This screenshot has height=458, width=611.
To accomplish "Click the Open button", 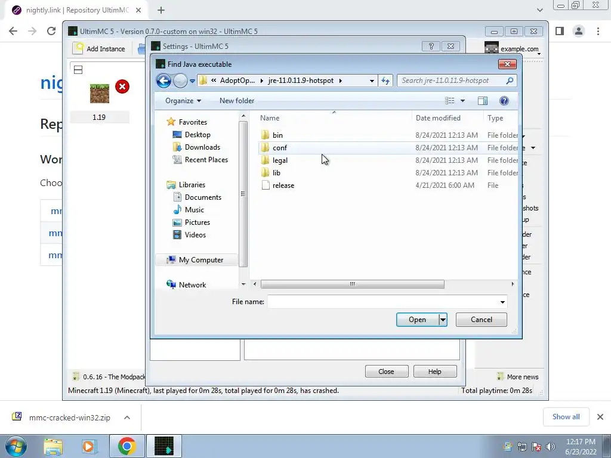I will [x=417, y=320].
